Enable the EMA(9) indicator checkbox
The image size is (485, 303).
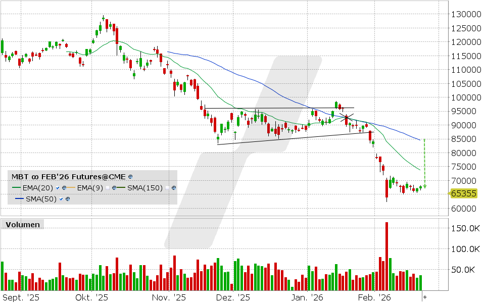pyautogui.click(x=108, y=188)
